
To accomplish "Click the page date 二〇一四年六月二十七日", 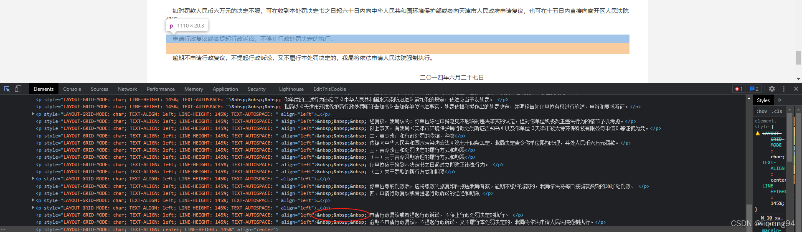I will click(452, 77).
